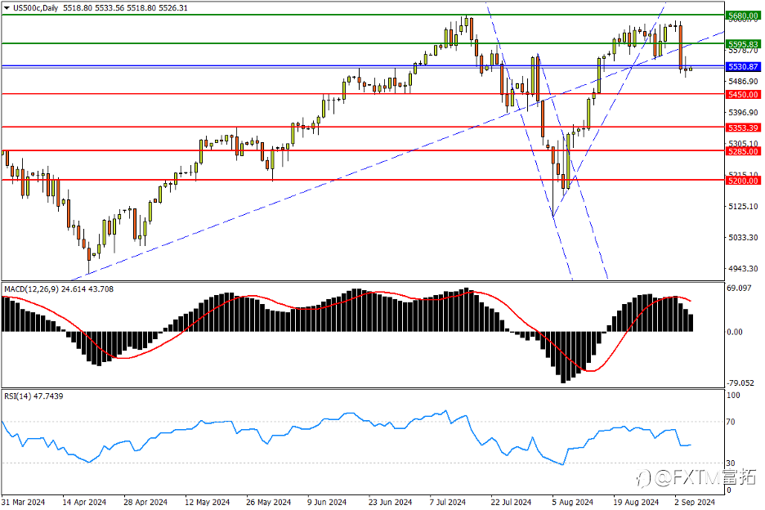
Task: Select the RSI 30 oversold level label
Action: (x=731, y=463)
